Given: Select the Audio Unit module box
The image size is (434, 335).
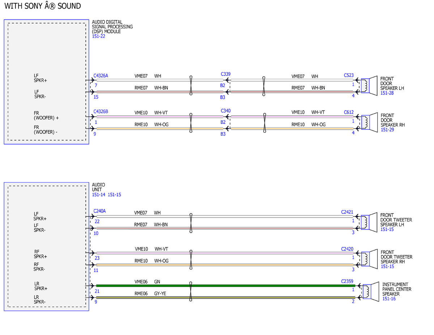Looking at the screenshot, I should pyautogui.click(x=46, y=246).
